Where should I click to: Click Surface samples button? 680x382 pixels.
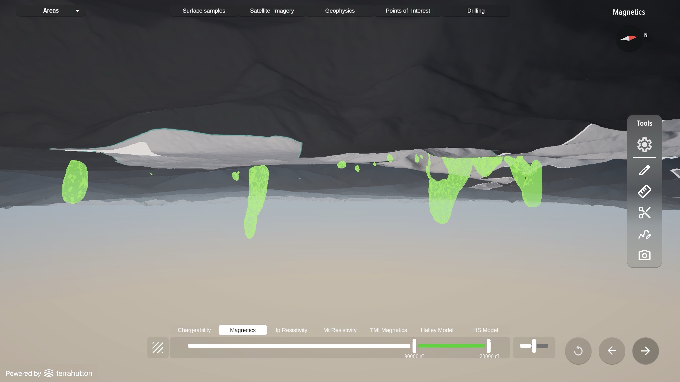click(x=204, y=11)
